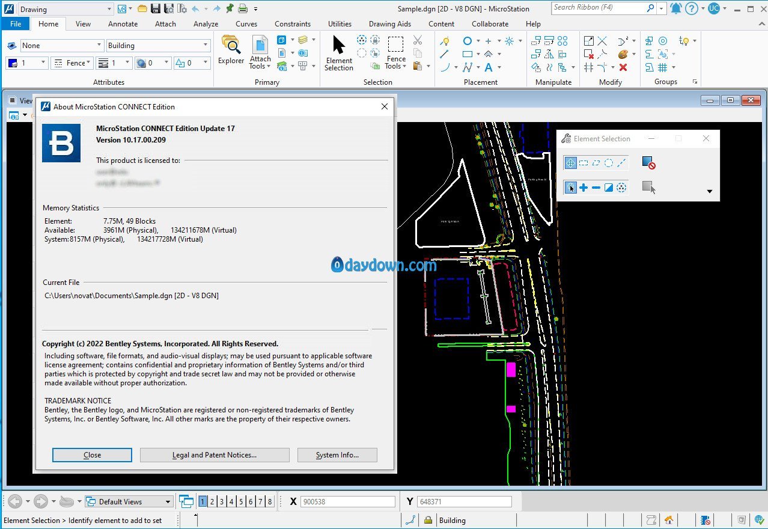Image resolution: width=768 pixels, height=529 pixels.
Task: Select the Array tool in Manipulate group
Action: point(562,41)
